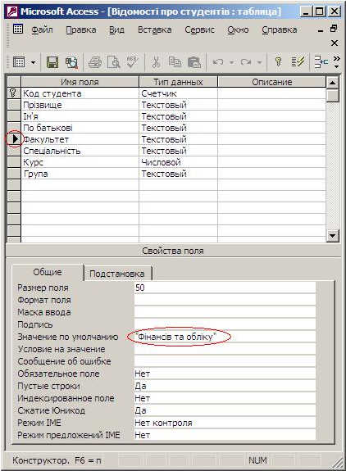This screenshot has width=346, height=471.
Task: Click the Ім'я field name cell
Action: pyautogui.click(x=80, y=116)
